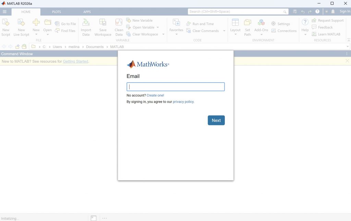Image resolution: width=351 pixels, height=221 pixels.
Task: Click Open Variable
Action: (x=140, y=27)
